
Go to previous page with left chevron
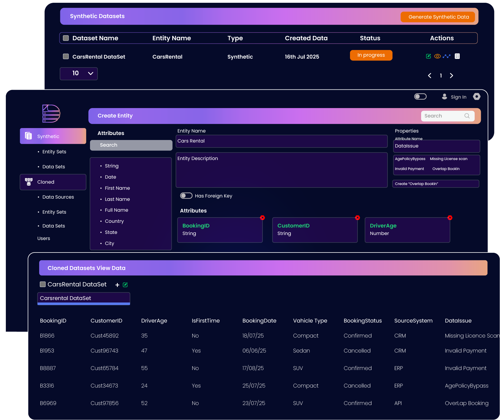[x=429, y=76]
